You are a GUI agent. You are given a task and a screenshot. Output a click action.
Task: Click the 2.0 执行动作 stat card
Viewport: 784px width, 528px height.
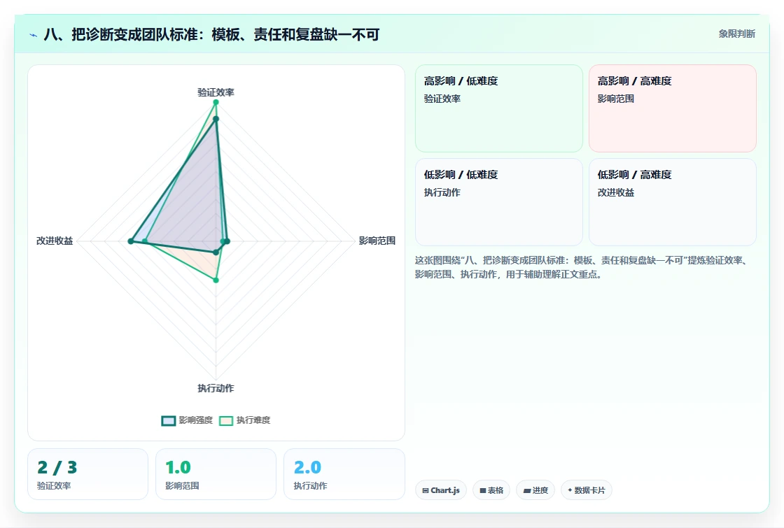click(344, 474)
